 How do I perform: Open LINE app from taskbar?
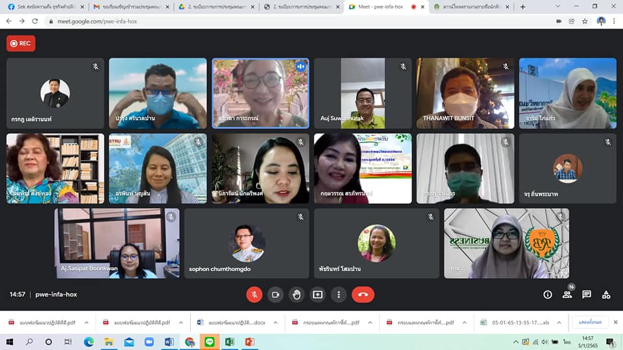click(x=210, y=342)
